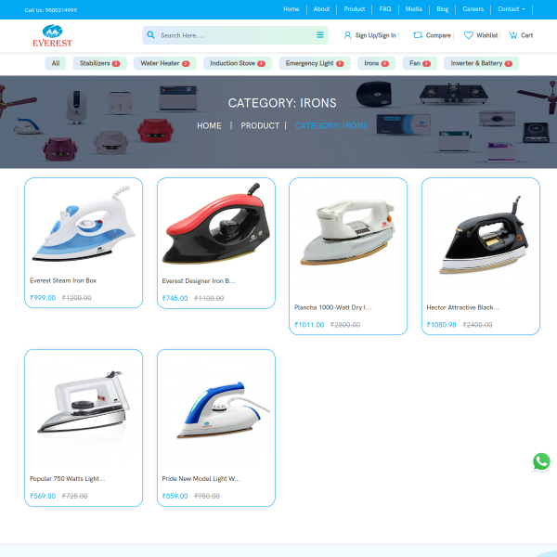Focus the Search Here input field
Screen dimensions: 557x557
pos(235,35)
